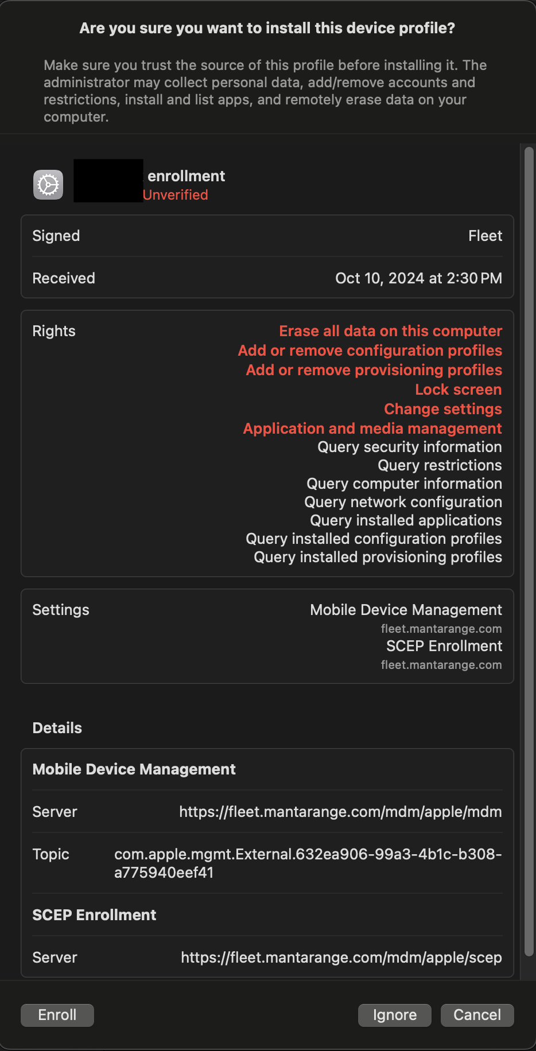Click 'Query installed configuration profiles'

pyautogui.click(x=374, y=539)
